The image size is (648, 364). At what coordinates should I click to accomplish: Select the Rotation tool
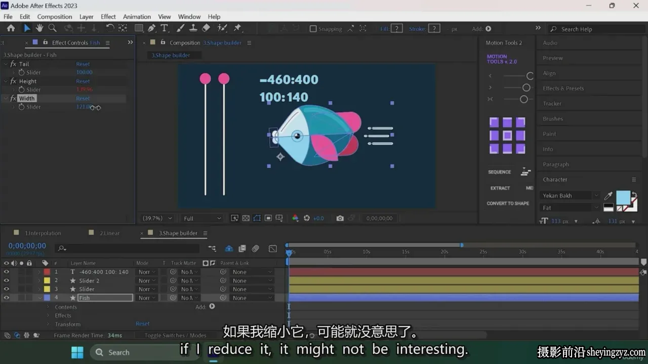pyautogui.click(x=110, y=28)
